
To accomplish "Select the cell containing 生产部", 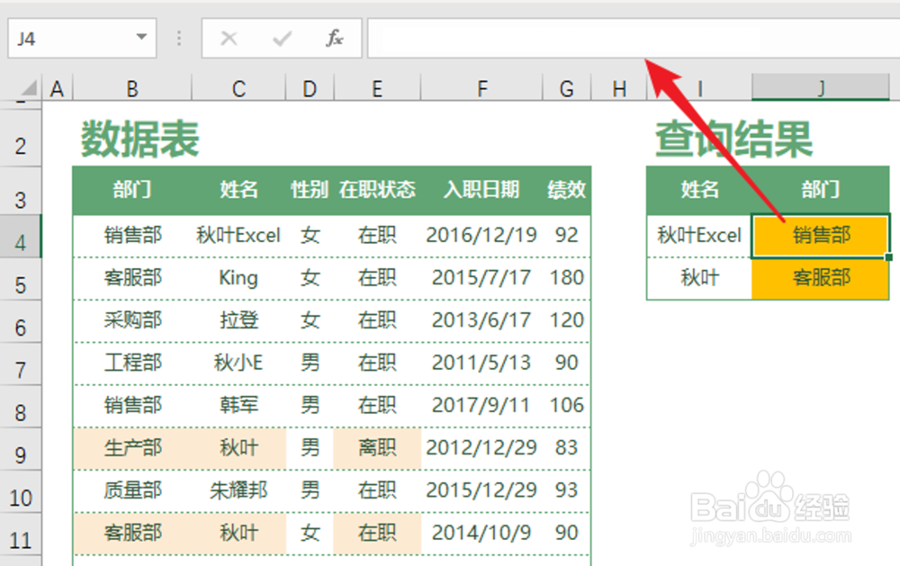I will pyautogui.click(x=132, y=448).
